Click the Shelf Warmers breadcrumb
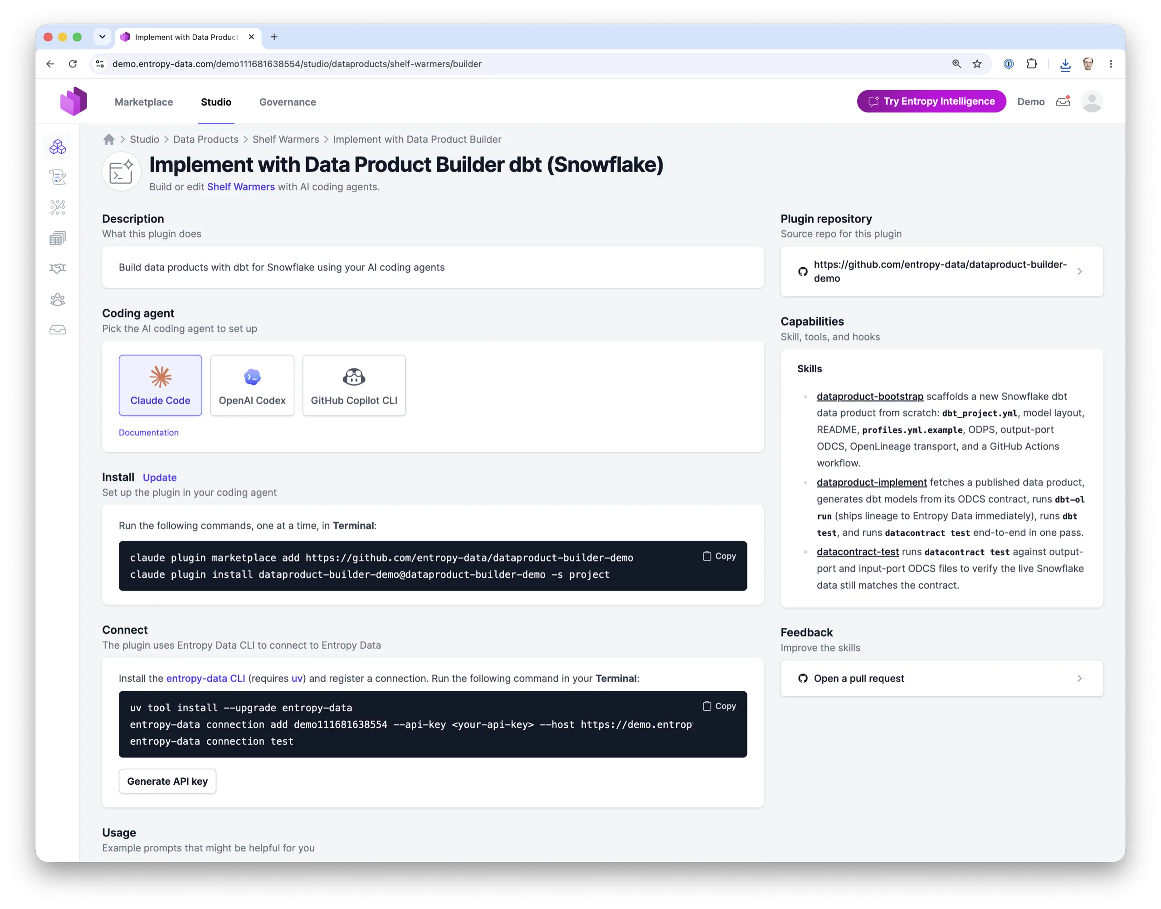 pyautogui.click(x=286, y=139)
